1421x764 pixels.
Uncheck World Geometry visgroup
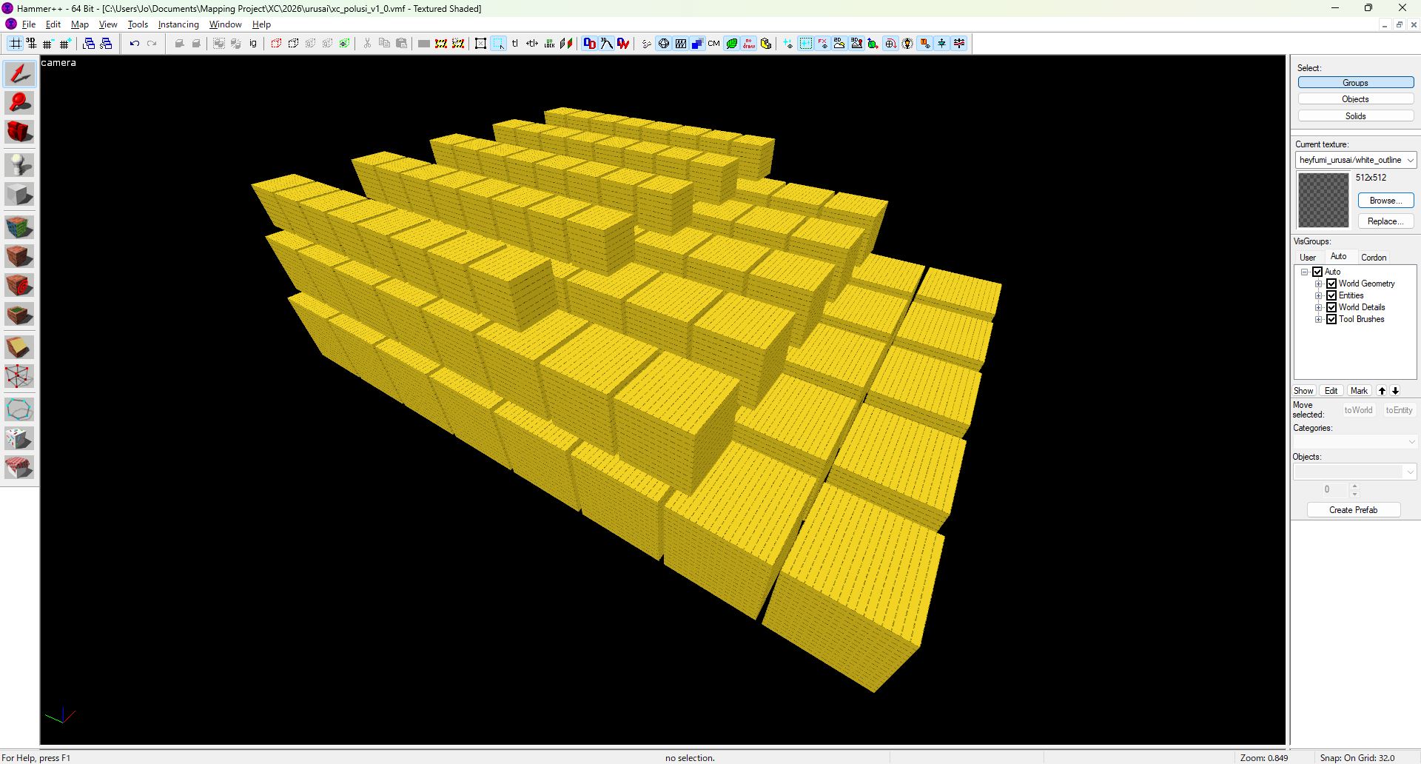coord(1331,284)
